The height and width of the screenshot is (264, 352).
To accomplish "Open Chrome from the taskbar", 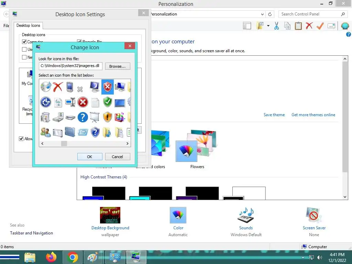I will [x=72, y=257].
